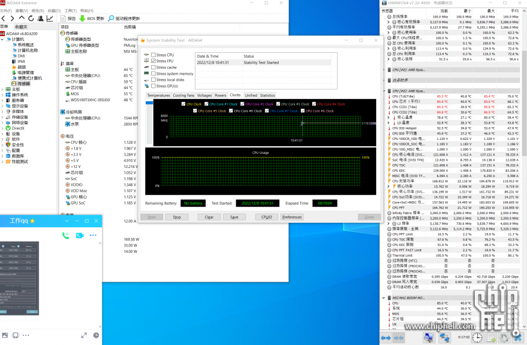Go forward using AIDA64 forward arrow

[x=12, y=18]
